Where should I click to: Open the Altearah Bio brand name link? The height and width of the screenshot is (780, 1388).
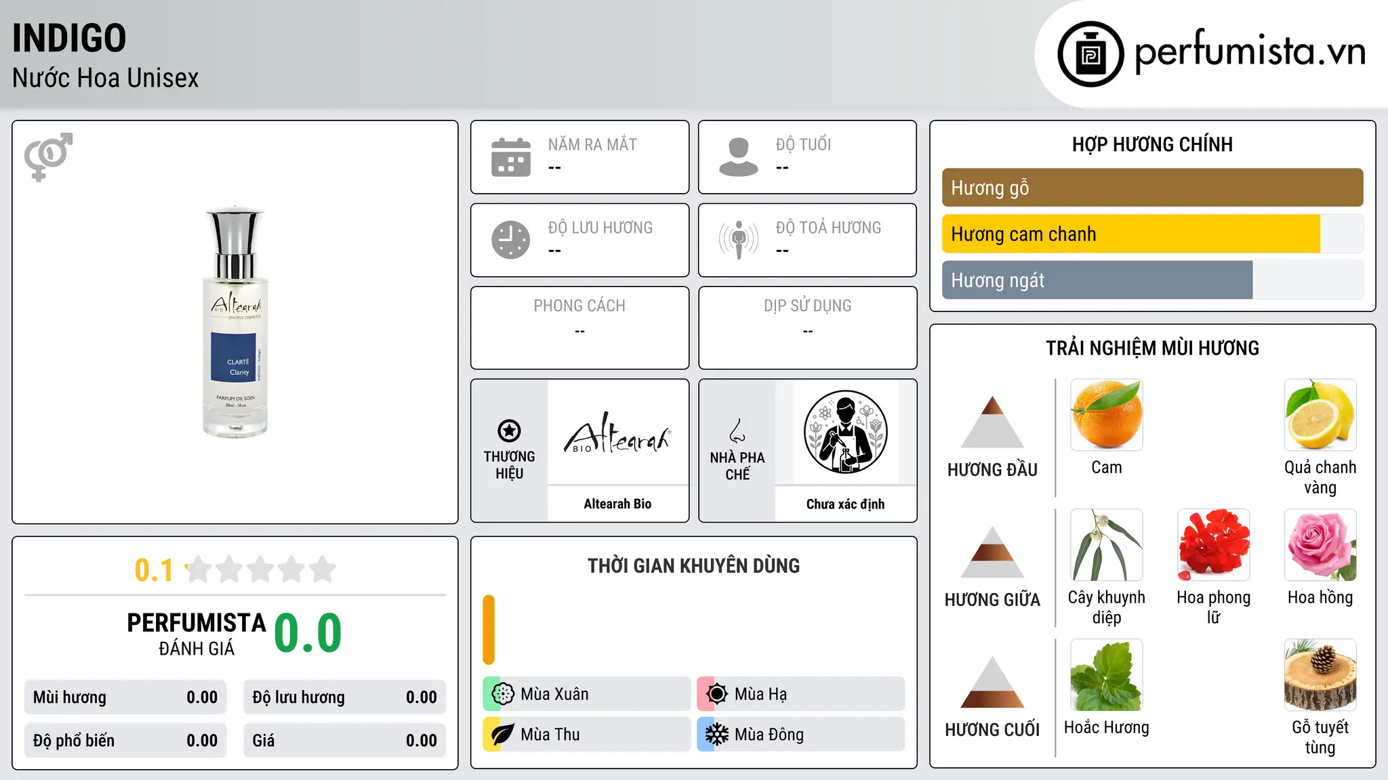[617, 504]
